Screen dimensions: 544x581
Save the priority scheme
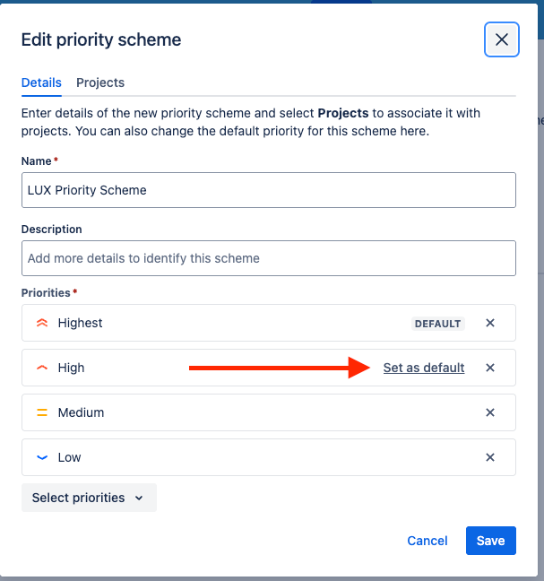(490, 541)
